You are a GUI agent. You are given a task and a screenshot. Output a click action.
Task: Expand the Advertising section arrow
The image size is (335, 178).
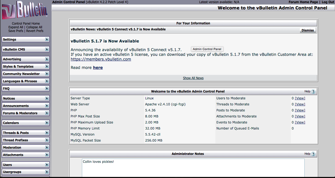(47, 59)
